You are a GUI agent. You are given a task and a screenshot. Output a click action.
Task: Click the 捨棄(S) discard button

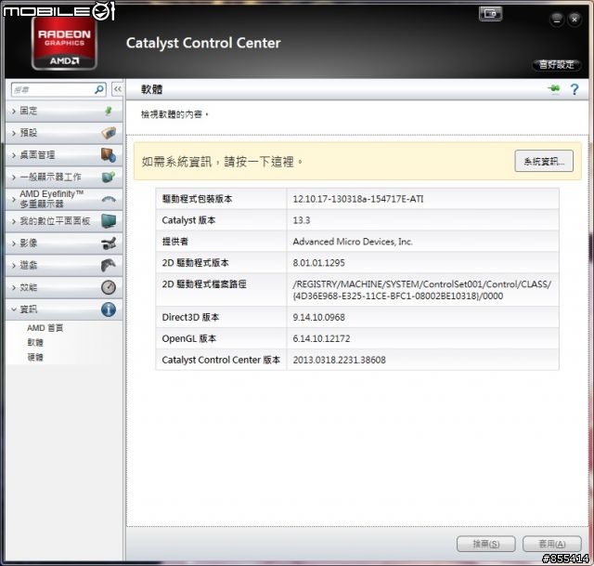[x=485, y=544]
